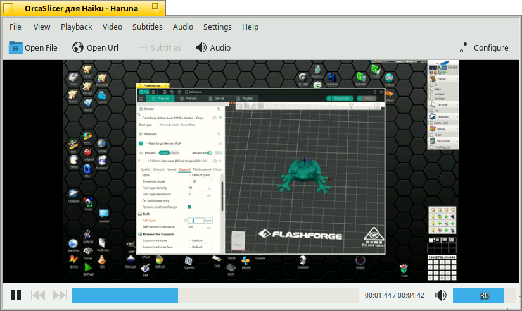Click the video frame showing the frog model
Image resolution: width=522 pixels, height=311 pixels.
point(260,171)
